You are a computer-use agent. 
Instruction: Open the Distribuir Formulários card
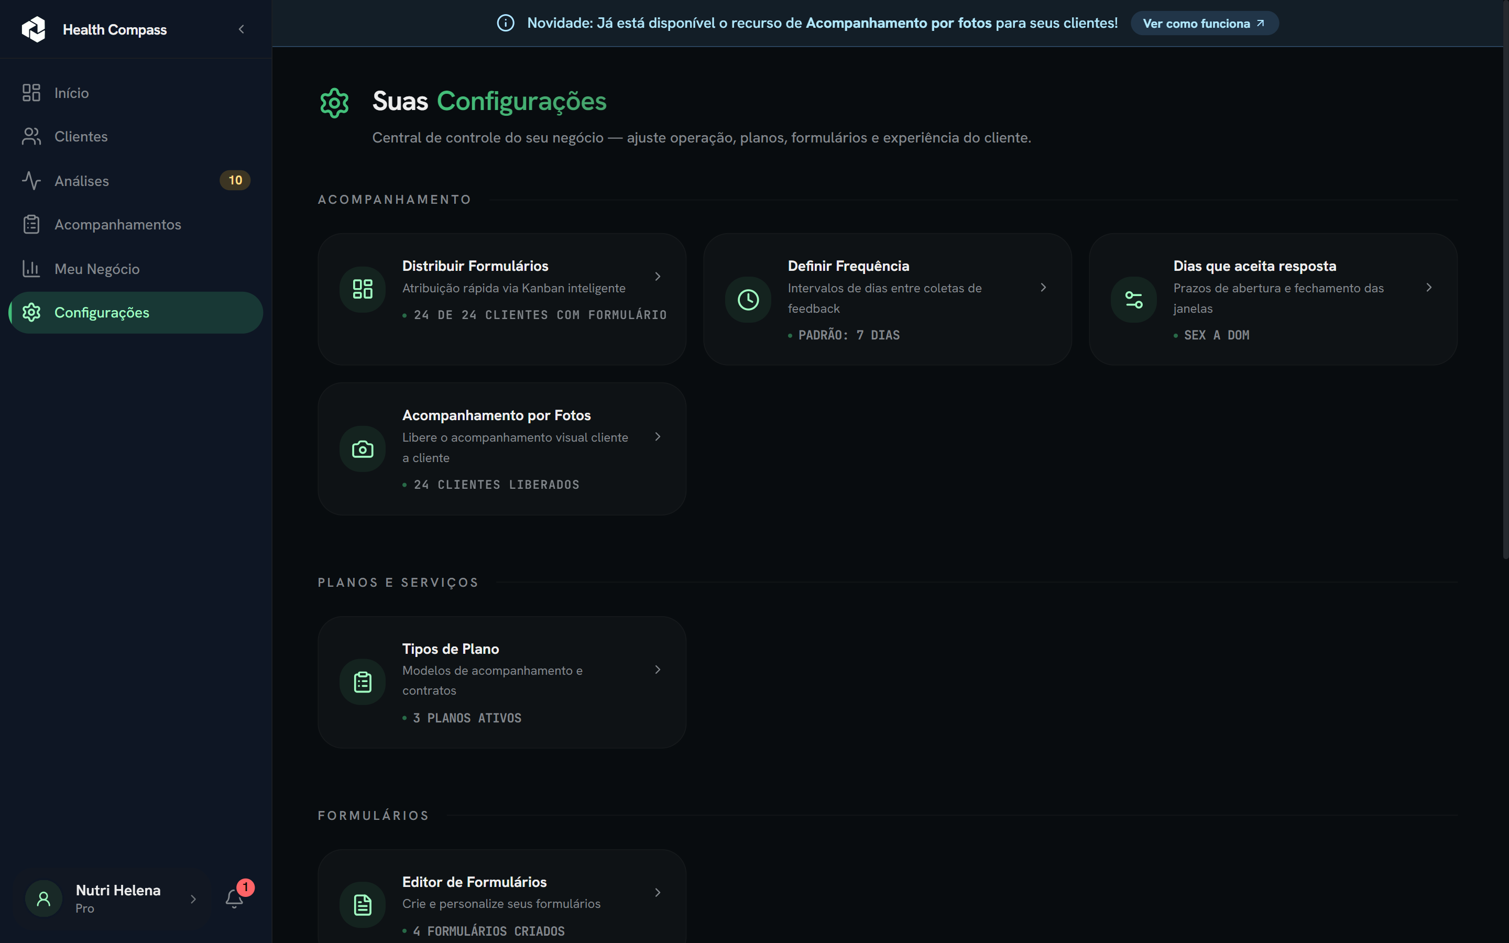pos(502,299)
